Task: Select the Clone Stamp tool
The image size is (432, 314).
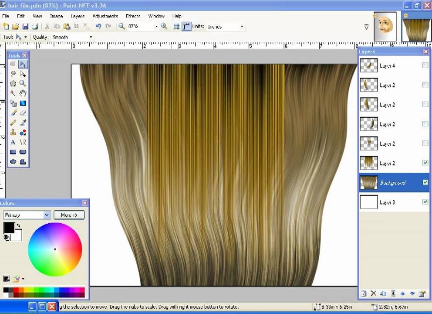Action: click(13, 133)
